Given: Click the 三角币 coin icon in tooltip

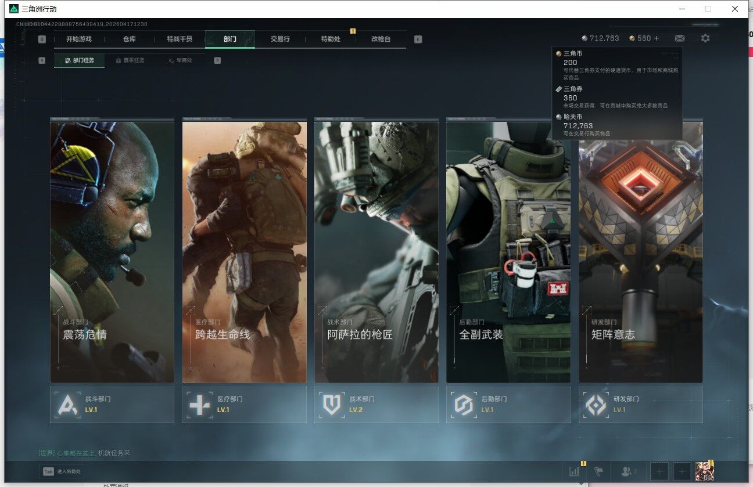Looking at the screenshot, I should pyautogui.click(x=559, y=53).
